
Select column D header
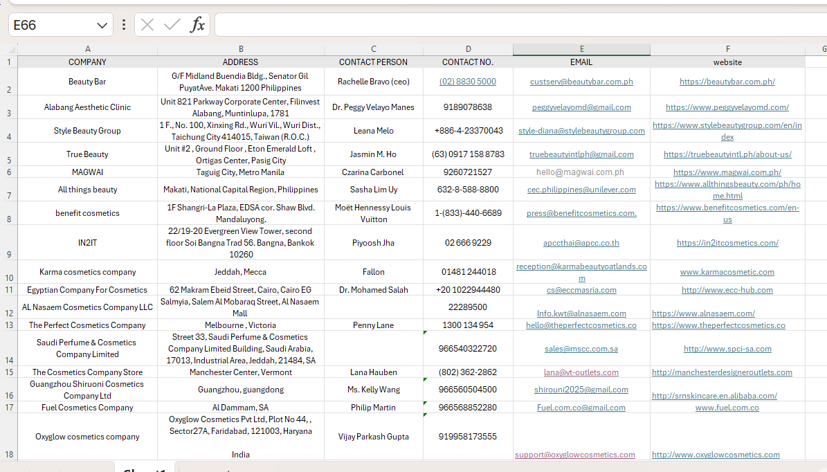pos(468,49)
